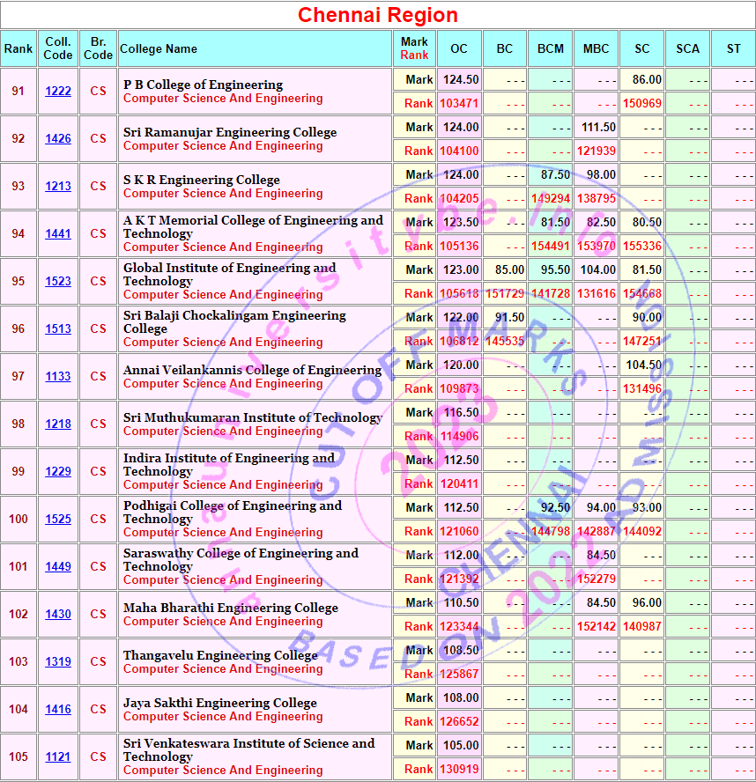Click P B College of Engineering name
This screenshot has width=756, height=782.
(x=203, y=85)
